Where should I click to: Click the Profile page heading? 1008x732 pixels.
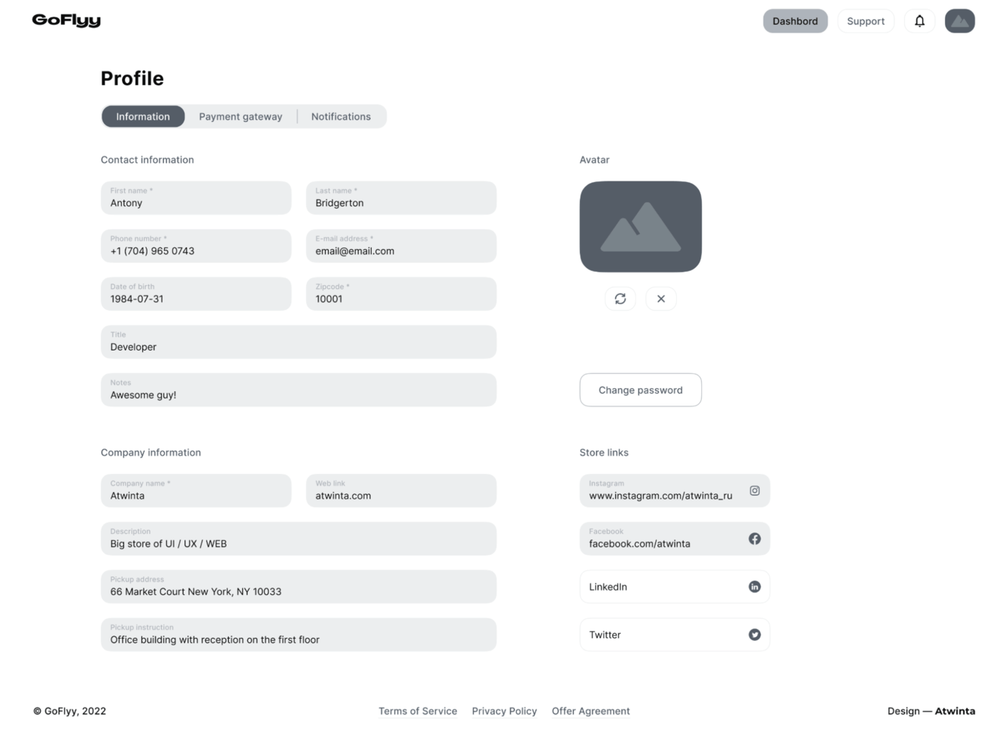coord(132,78)
